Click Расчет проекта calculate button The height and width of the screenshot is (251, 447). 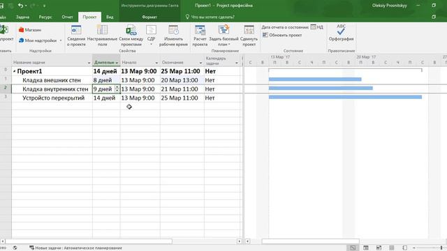pyautogui.click(x=200, y=36)
